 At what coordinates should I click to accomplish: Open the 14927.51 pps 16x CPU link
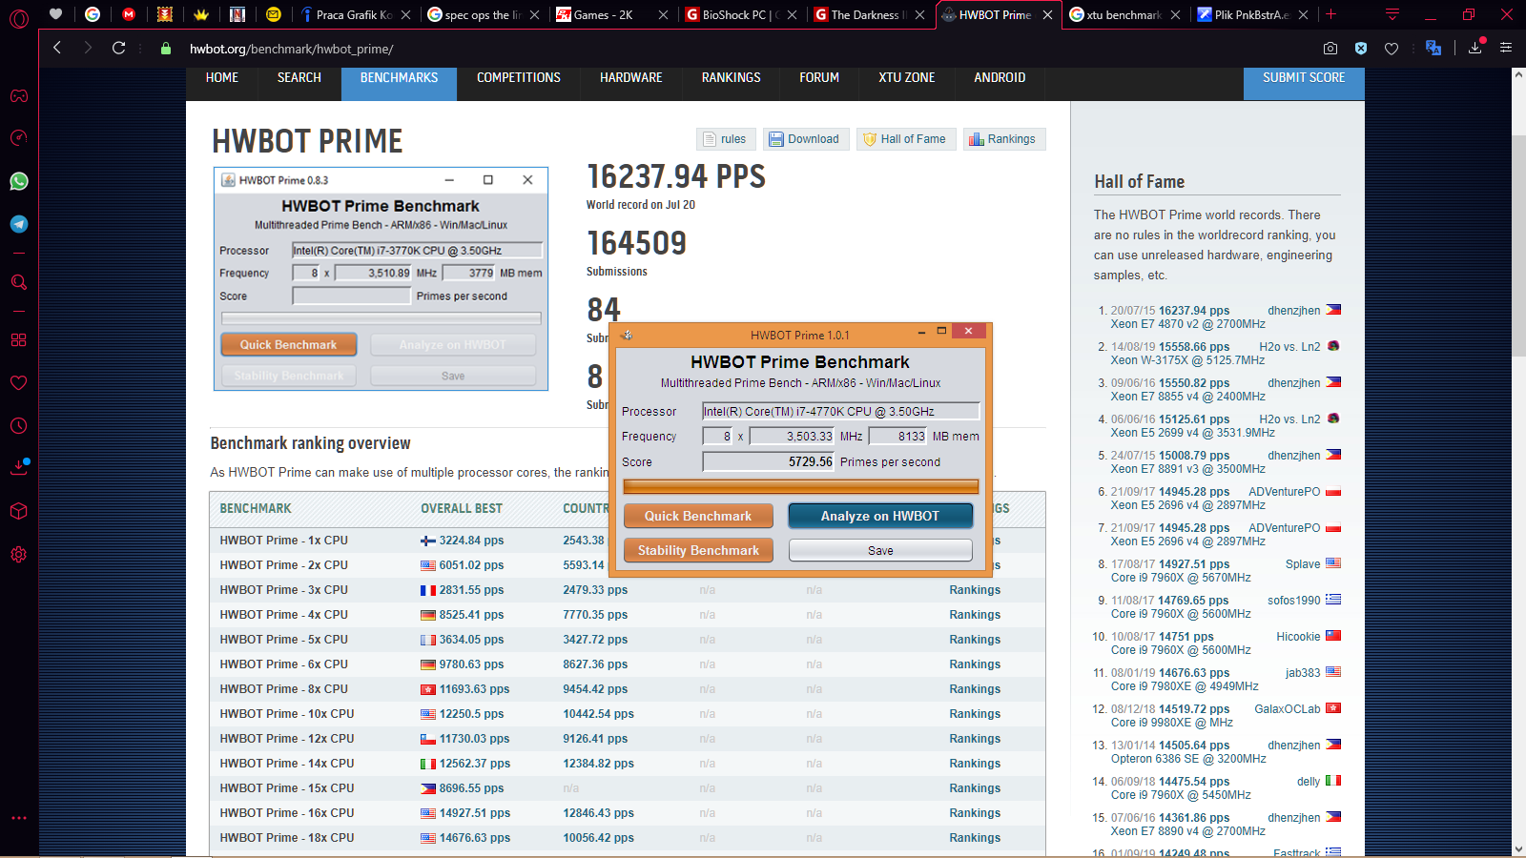click(x=474, y=813)
